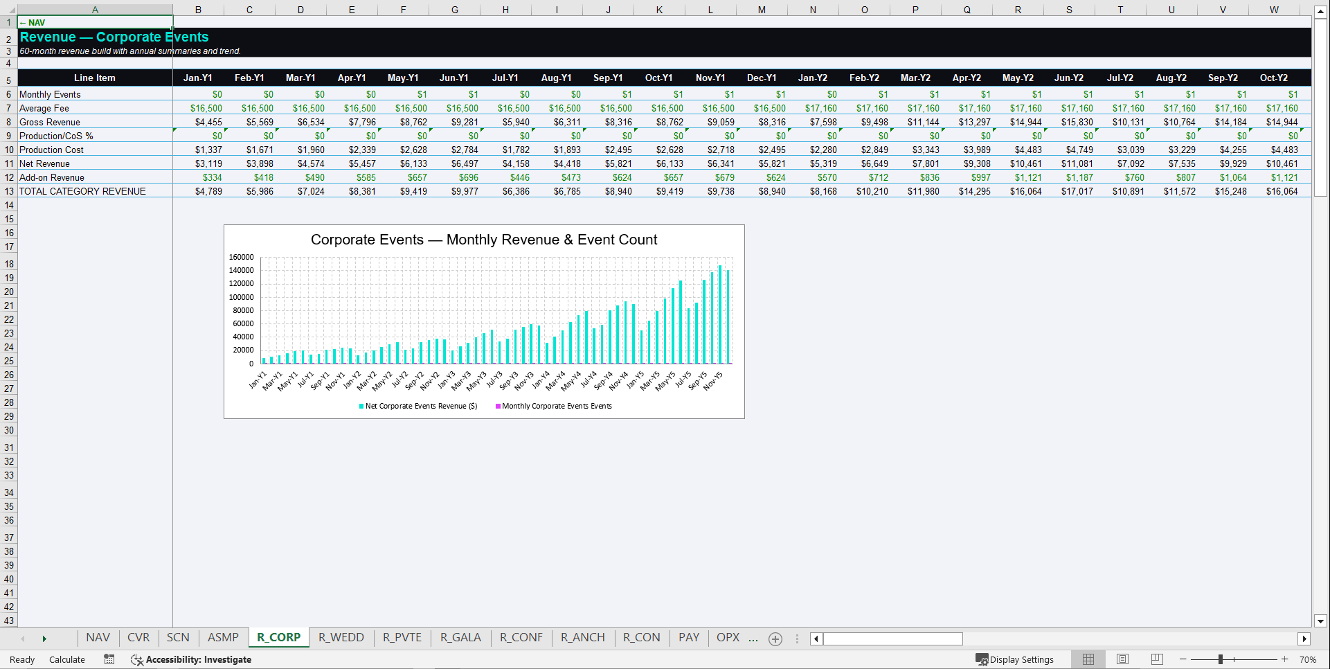The image size is (1330, 669).
Task: Click the Accessibility: Investigate status item
Action: (191, 659)
